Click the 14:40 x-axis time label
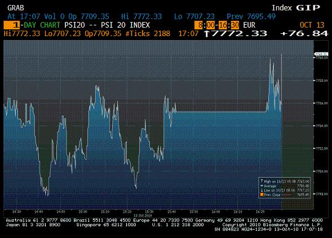Viewport: 332px width, 238px height. (39, 211)
